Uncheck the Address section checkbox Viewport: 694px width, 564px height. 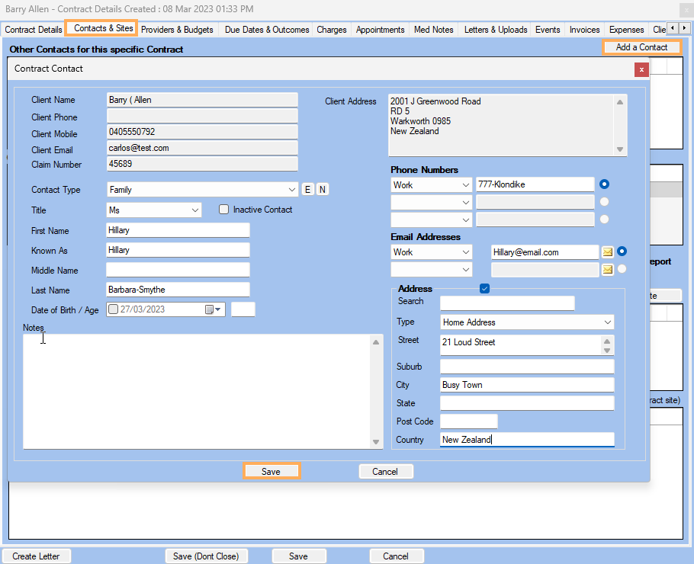[x=484, y=288]
